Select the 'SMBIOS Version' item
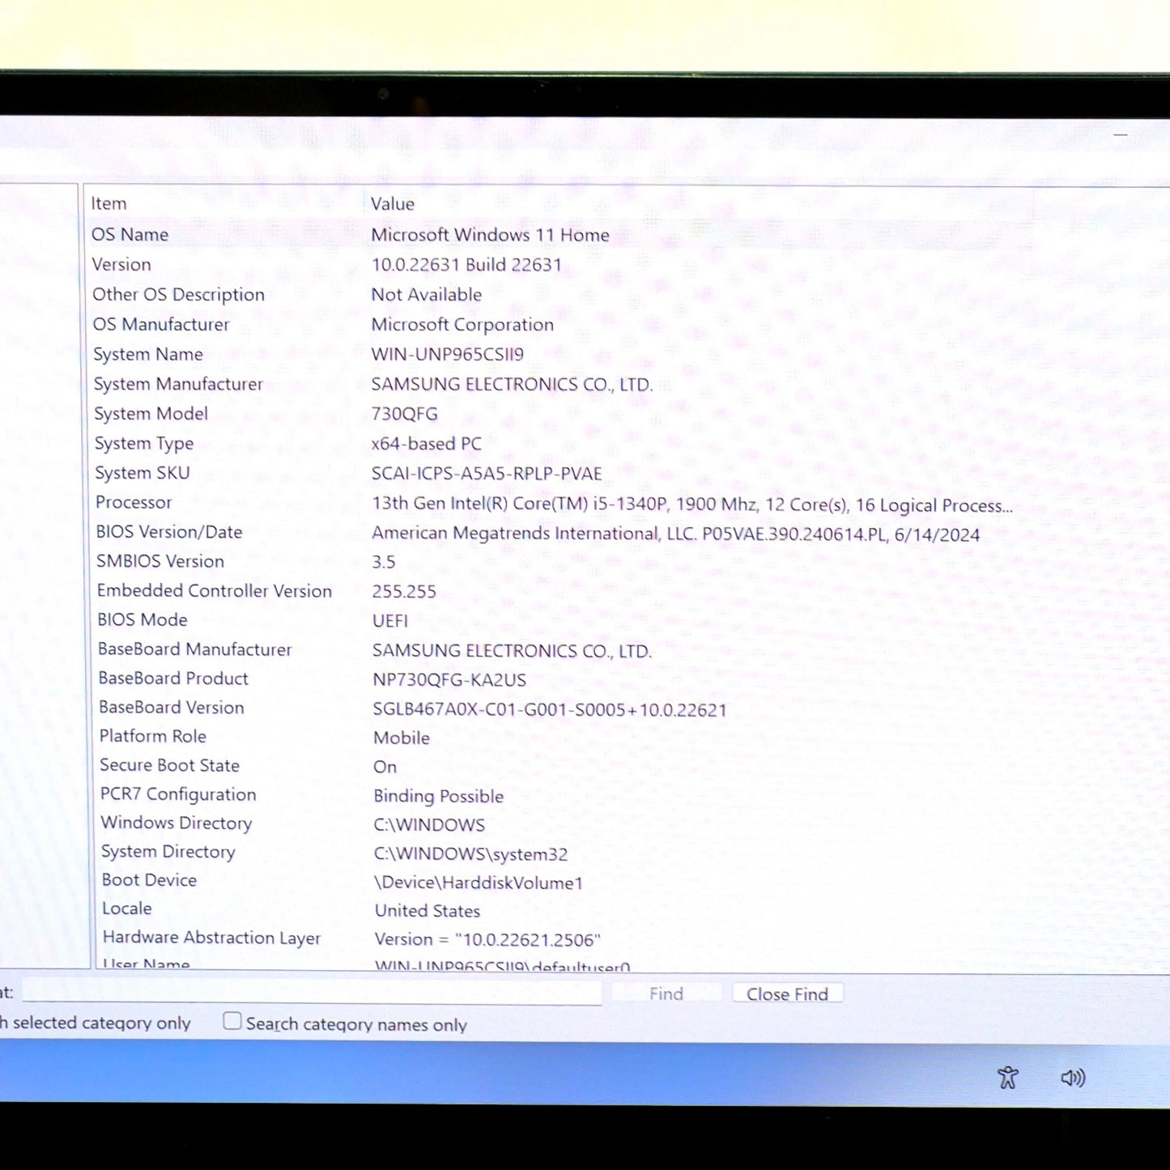This screenshot has height=1170, width=1170. point(160,561)
